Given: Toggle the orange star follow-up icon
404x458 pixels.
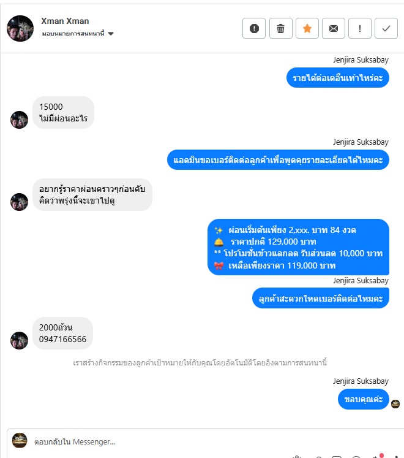Looking at the screenshot, I should [x=307, y=28].
